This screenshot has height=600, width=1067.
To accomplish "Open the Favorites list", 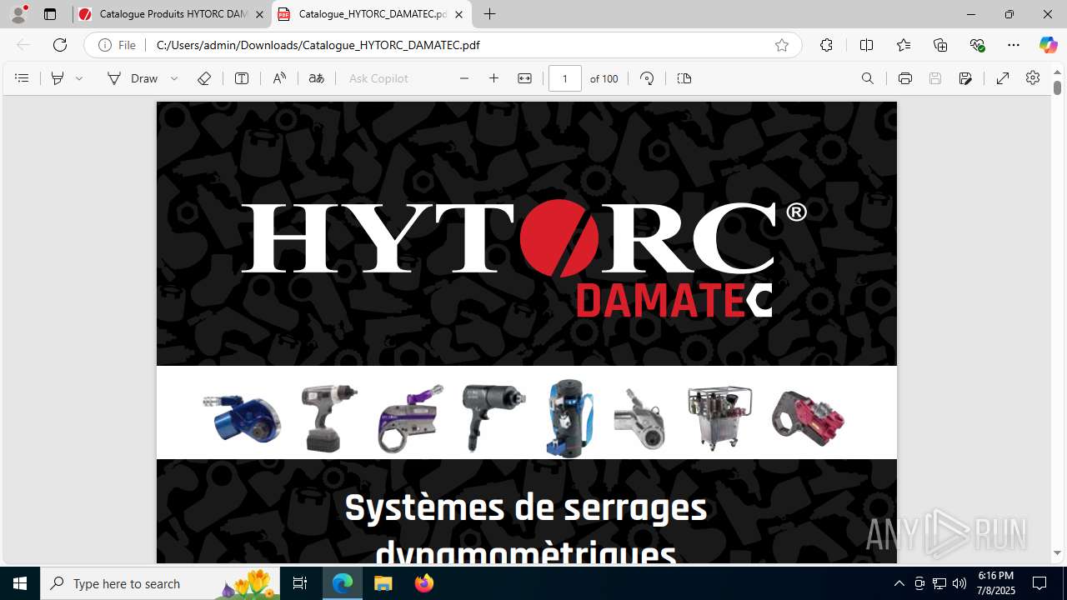I will (904, 45).
